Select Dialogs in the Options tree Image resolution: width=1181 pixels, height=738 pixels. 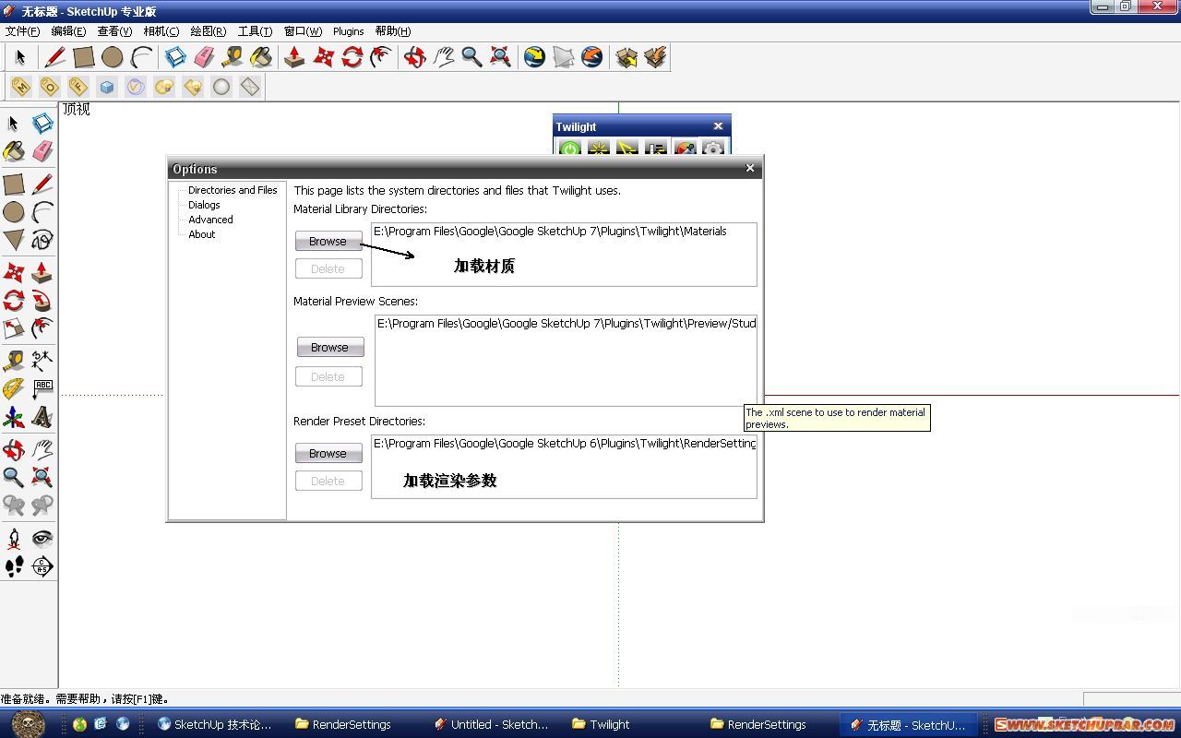click(204, 205)
